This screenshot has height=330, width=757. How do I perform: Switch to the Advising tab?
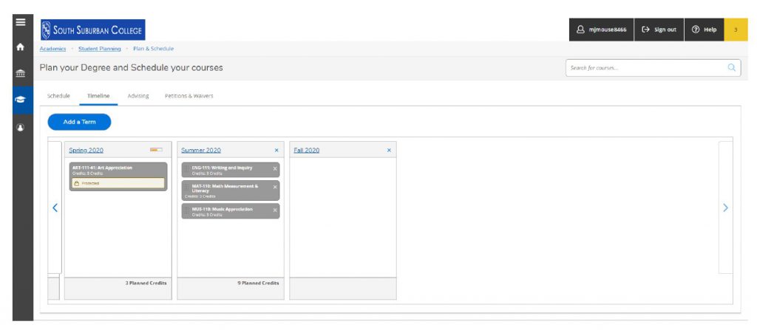tap(138, 96)
